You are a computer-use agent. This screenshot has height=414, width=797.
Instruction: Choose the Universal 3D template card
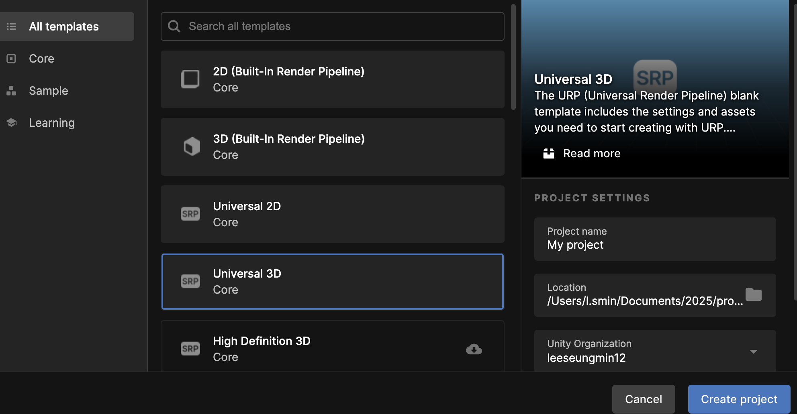(x=333, y=282)
